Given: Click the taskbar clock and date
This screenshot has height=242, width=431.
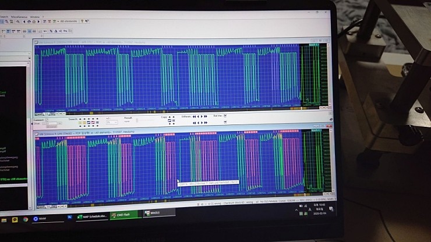Looking at the screenshot, I should (320, 209).
